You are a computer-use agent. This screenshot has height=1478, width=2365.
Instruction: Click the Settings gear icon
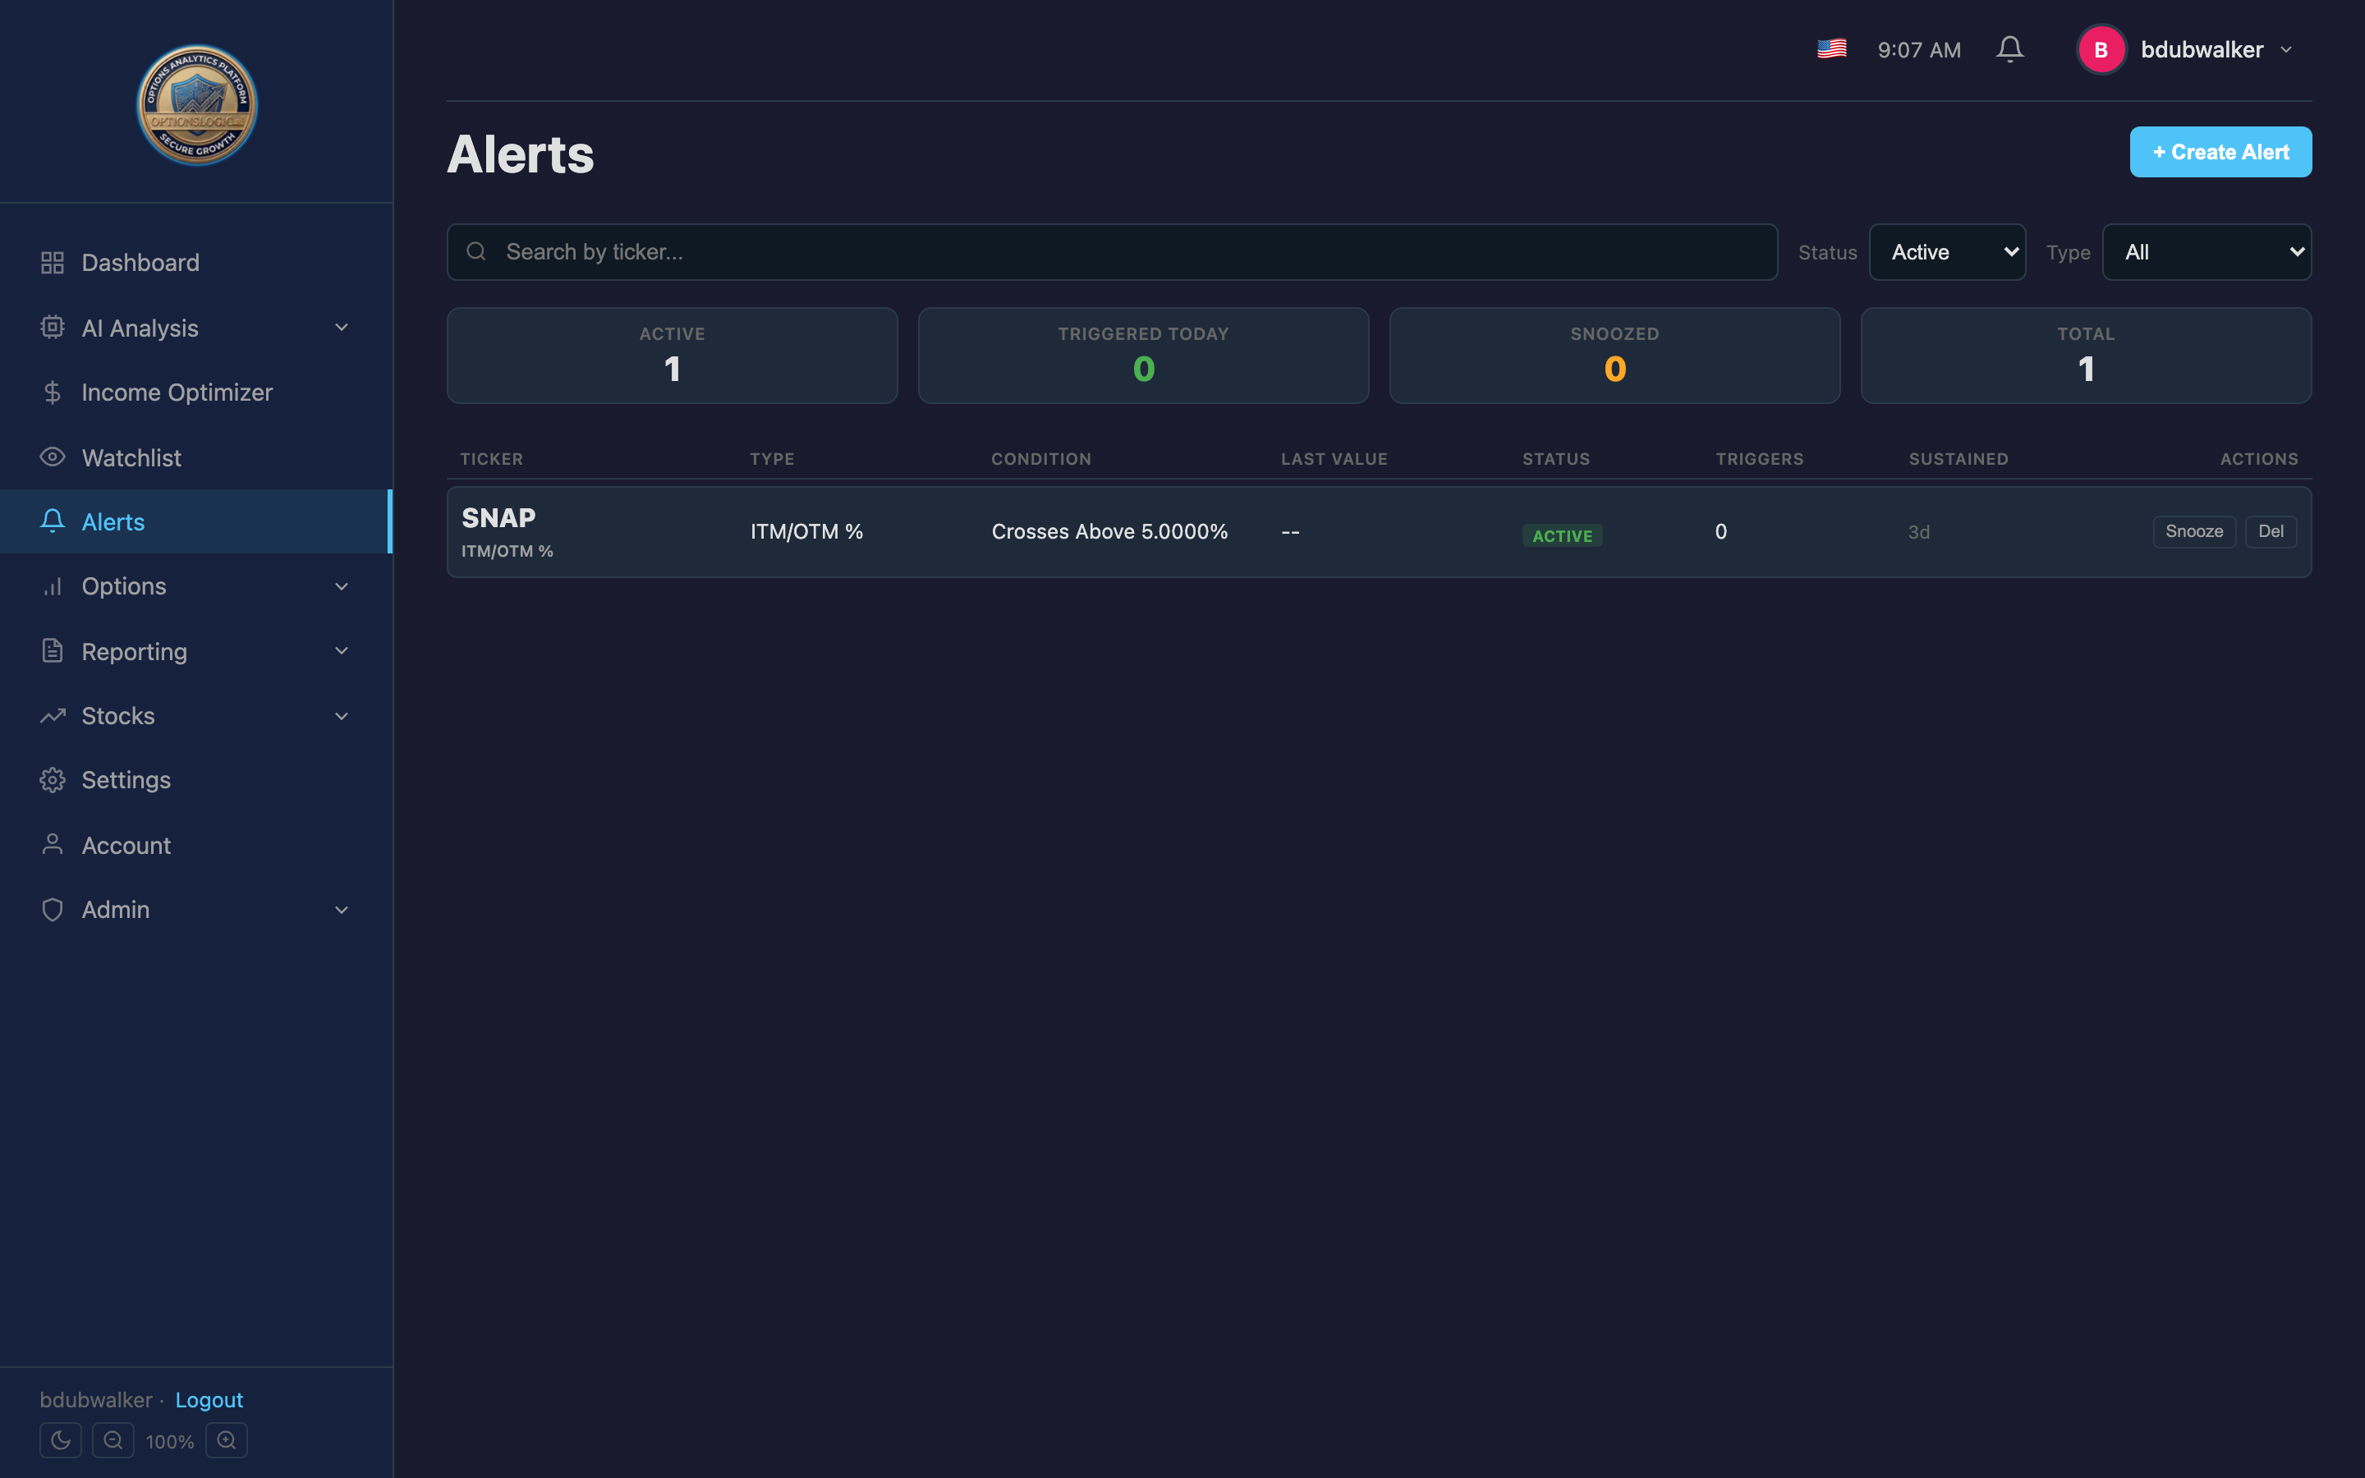53,780
